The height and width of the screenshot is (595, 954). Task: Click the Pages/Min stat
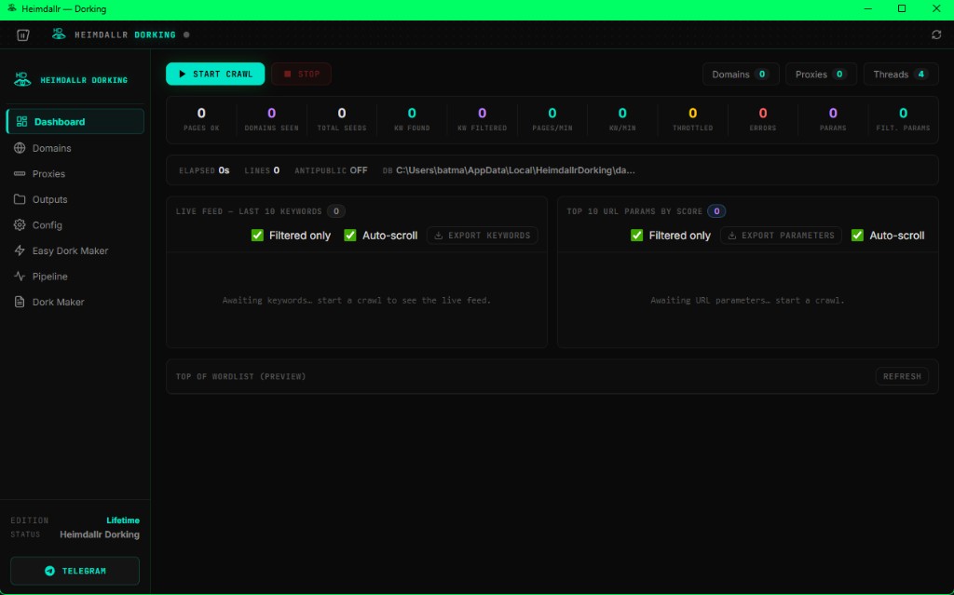tap(552, 119)
